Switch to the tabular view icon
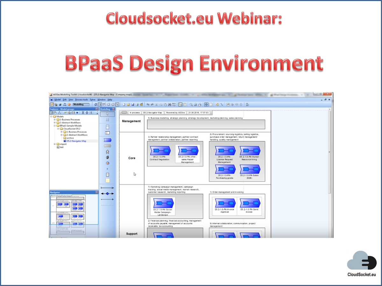The image size is (382, 286). pyautogui.click(x=185, y=104)
